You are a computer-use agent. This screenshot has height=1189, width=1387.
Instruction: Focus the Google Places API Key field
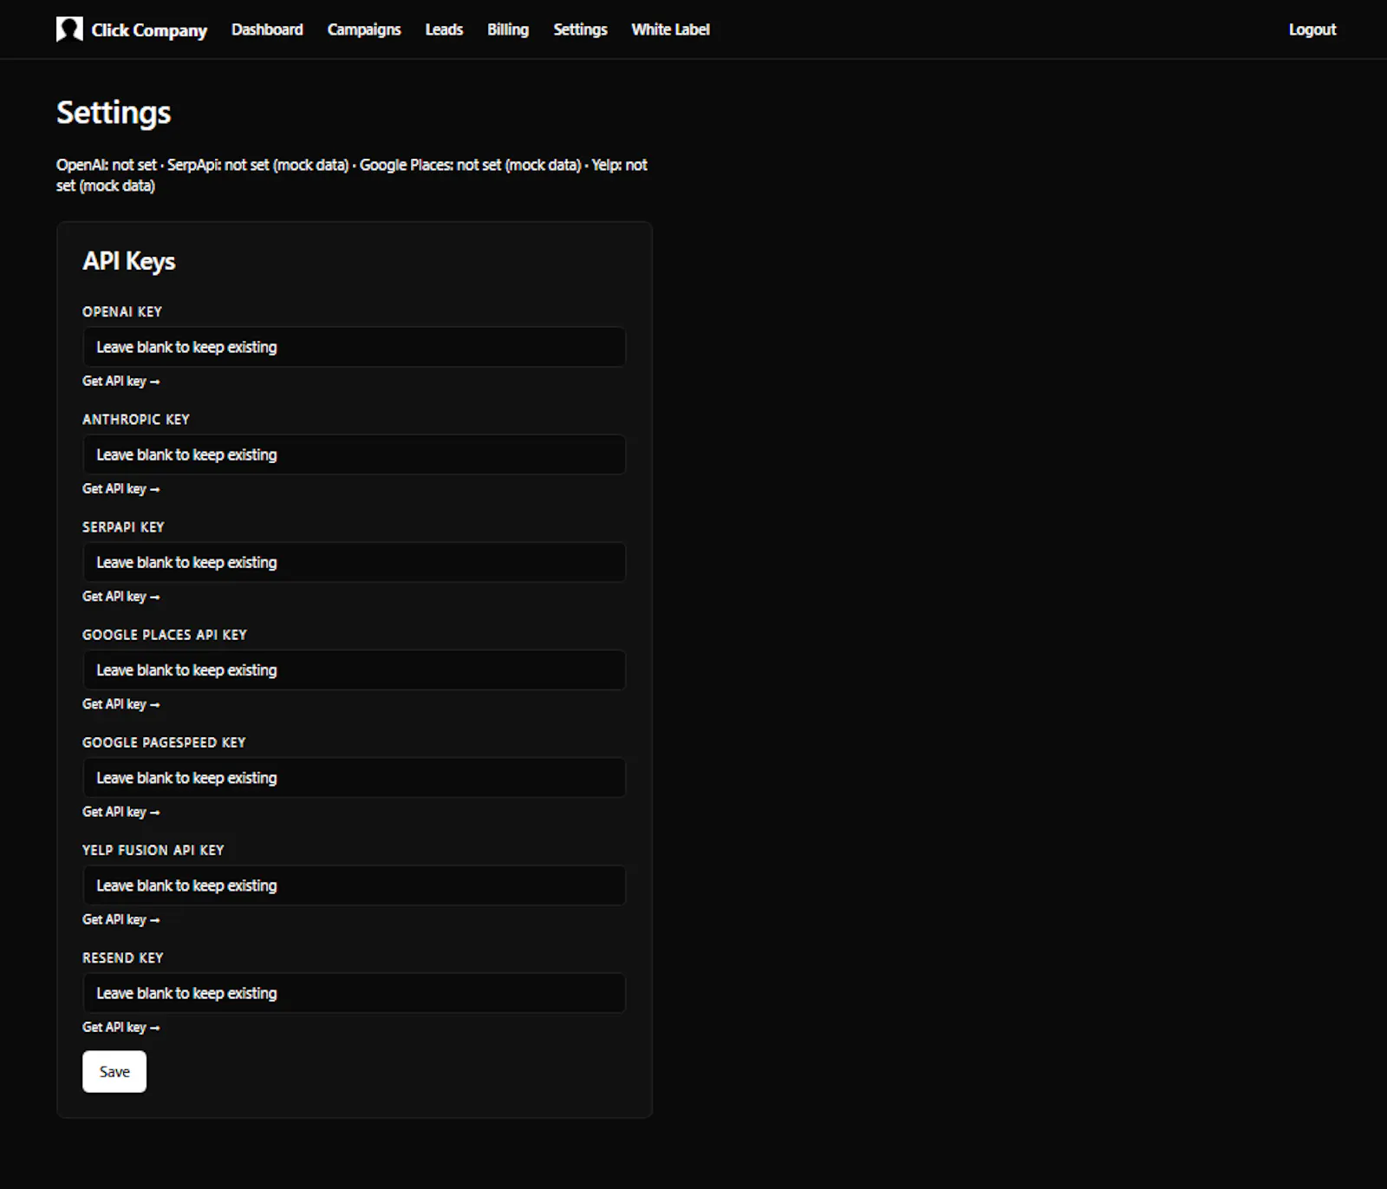coord(354,670)
